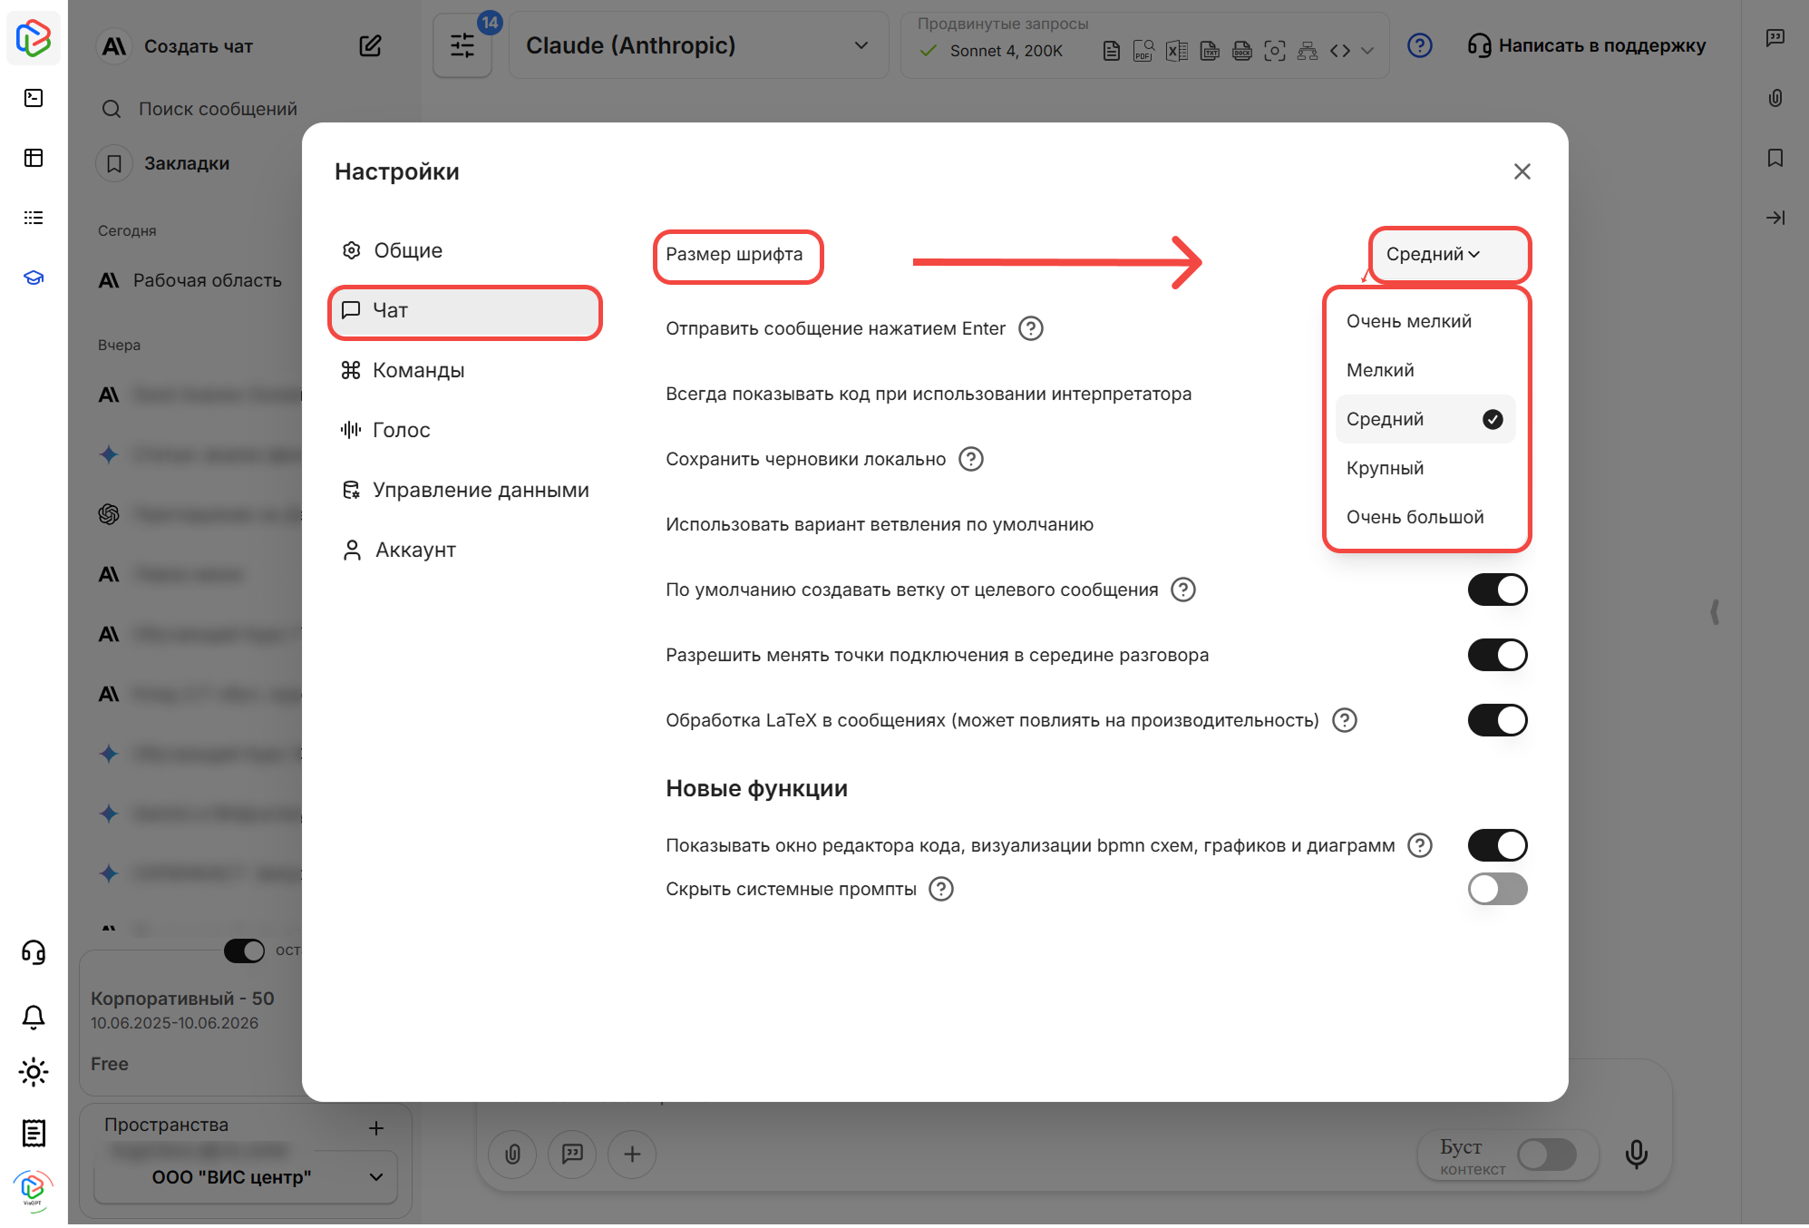Open the graduation cap learning icon
The image size is (1809, 1228).
pyautogui.click(x=34, y=278)
